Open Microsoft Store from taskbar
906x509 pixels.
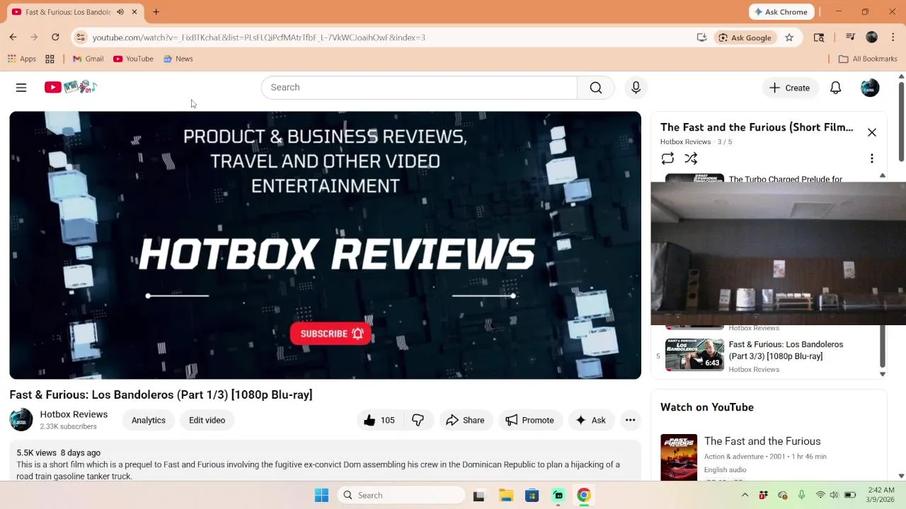click(532, 496)
